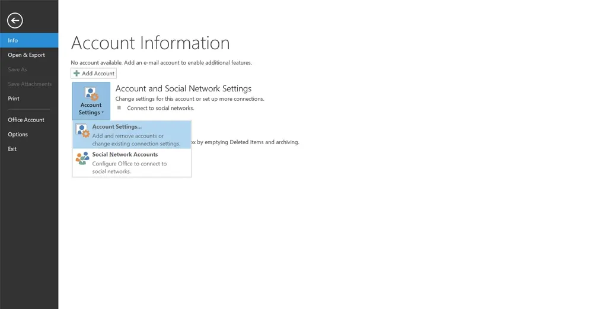Click the Add Account button
Image resolution: width=593 pixels, height=309 pixels.
tap(94, 74)
